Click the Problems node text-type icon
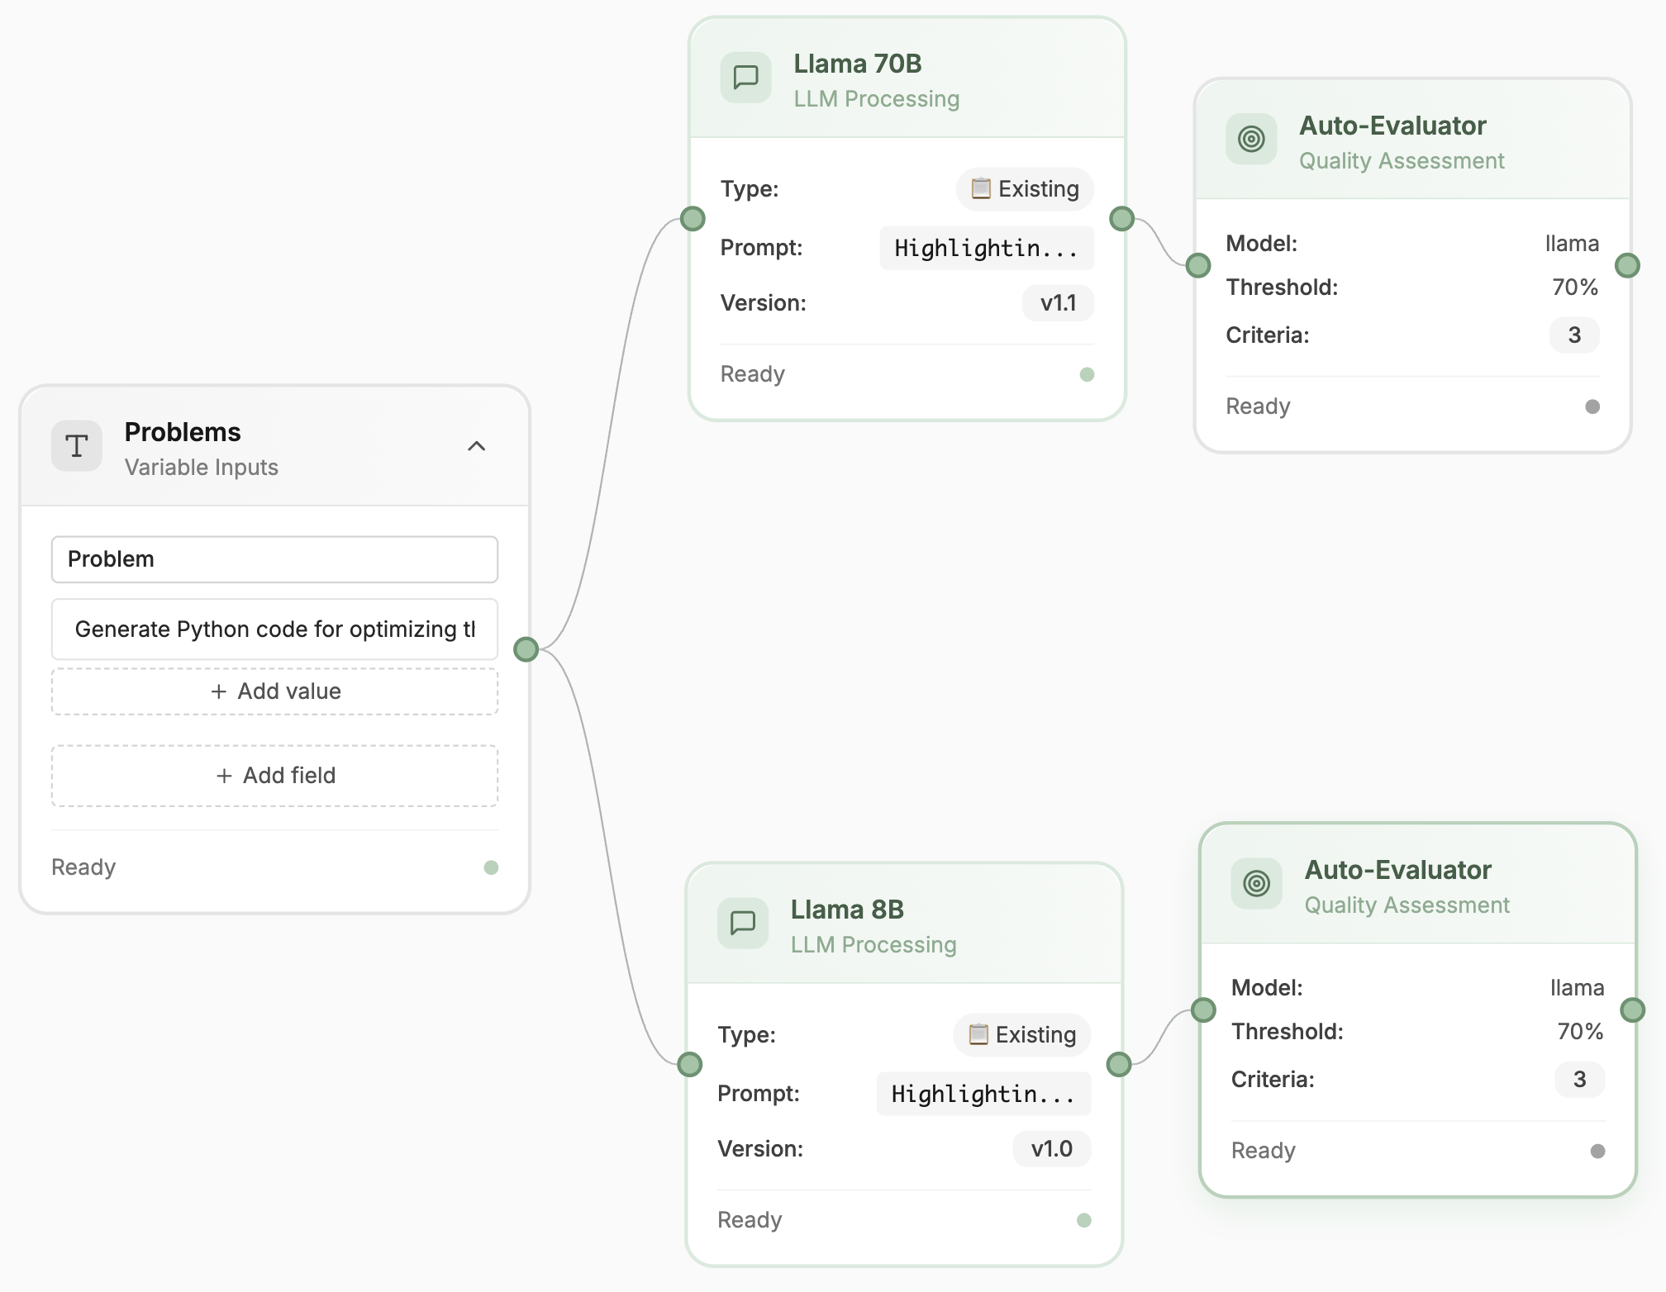 point(77,446)
